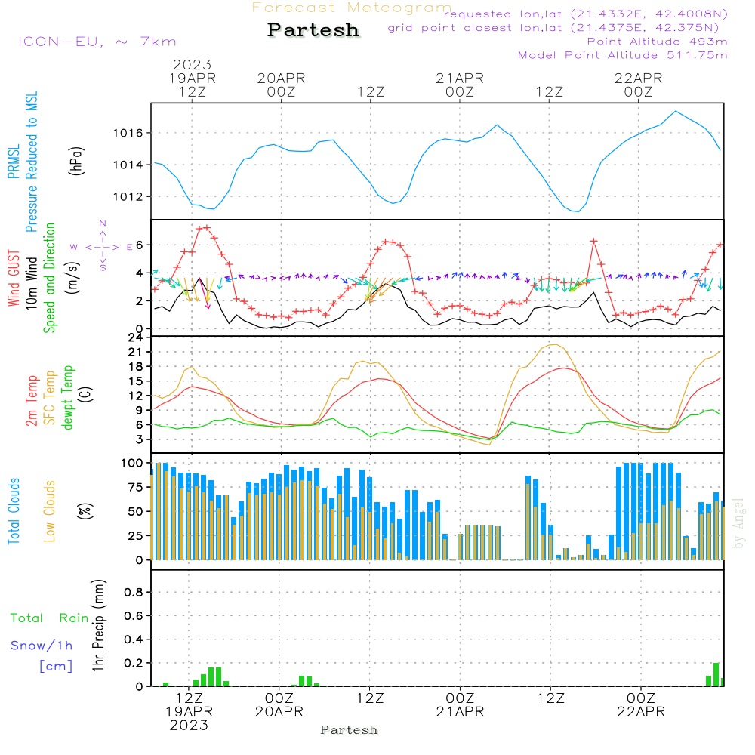Image resolution: width=755 pixels, height=755 pixels.
Task: Click the '0.4' value on precipitation axis
Action: coord(134,639)
